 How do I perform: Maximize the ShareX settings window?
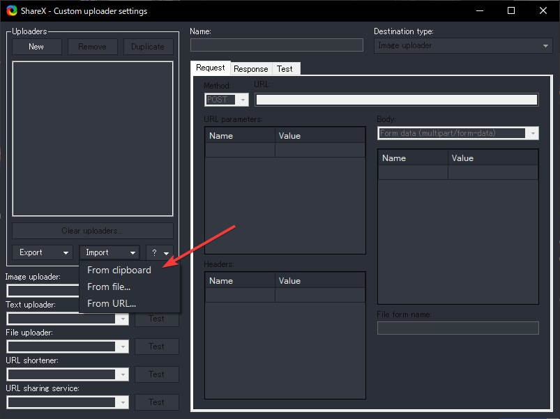click(x=511, y=10)
